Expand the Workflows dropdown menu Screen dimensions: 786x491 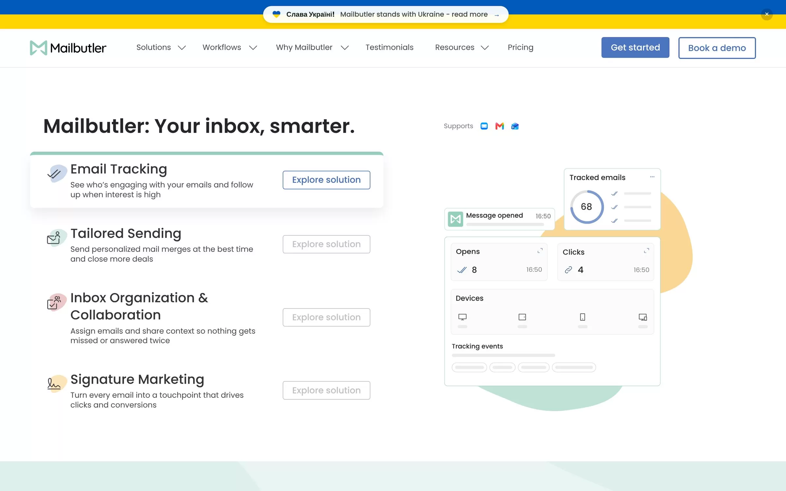[230, 47]
